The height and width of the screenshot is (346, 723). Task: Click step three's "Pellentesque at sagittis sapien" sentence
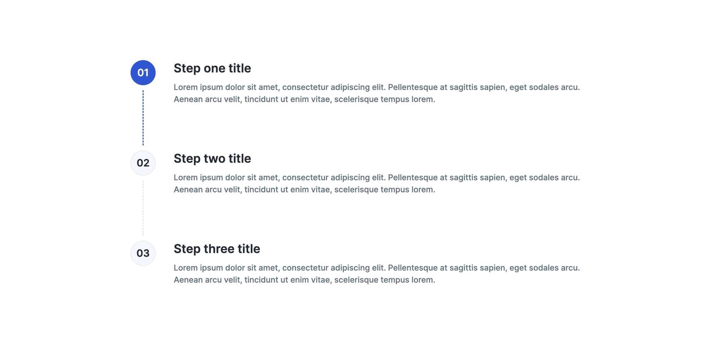(484, 268)
